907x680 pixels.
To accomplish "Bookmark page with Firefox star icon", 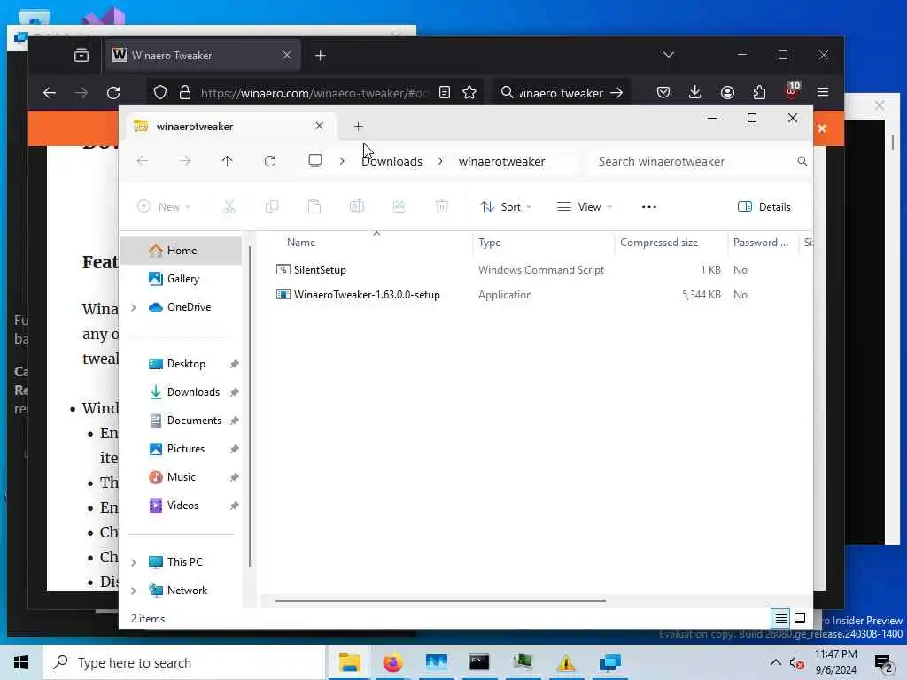I will tap(469, 92).
